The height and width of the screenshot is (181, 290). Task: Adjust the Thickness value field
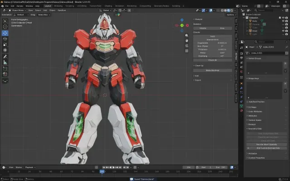tap(213, 49)
